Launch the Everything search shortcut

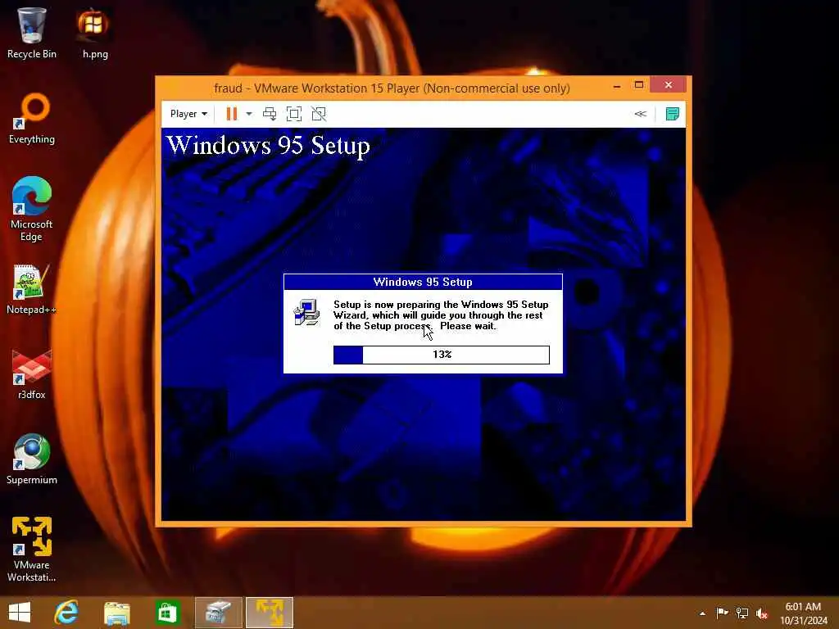tap(32, 119)
